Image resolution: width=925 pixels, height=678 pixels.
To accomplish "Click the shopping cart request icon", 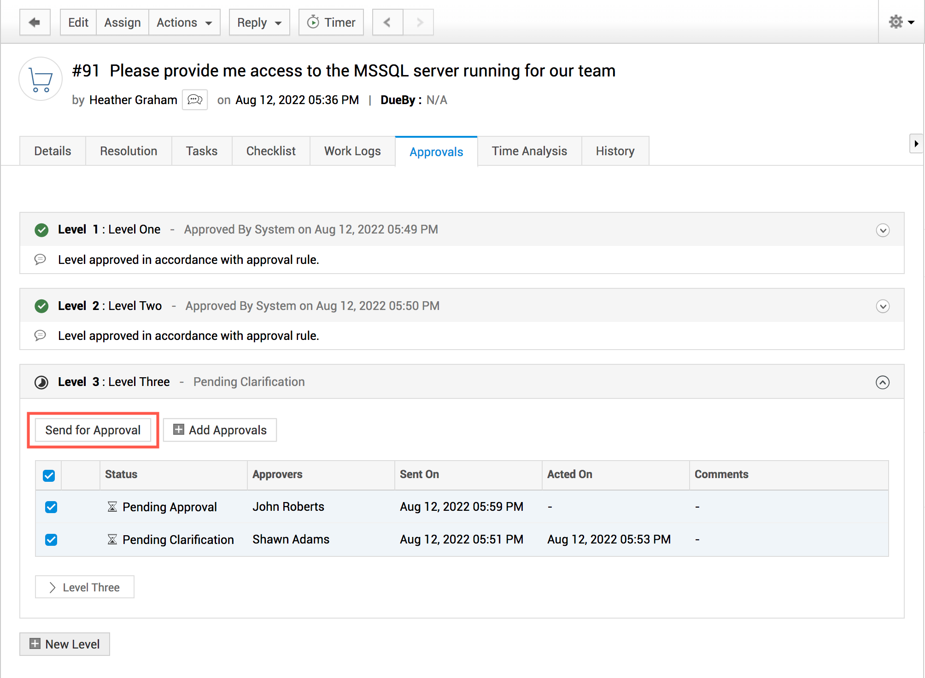I will [x=41, y=79].
